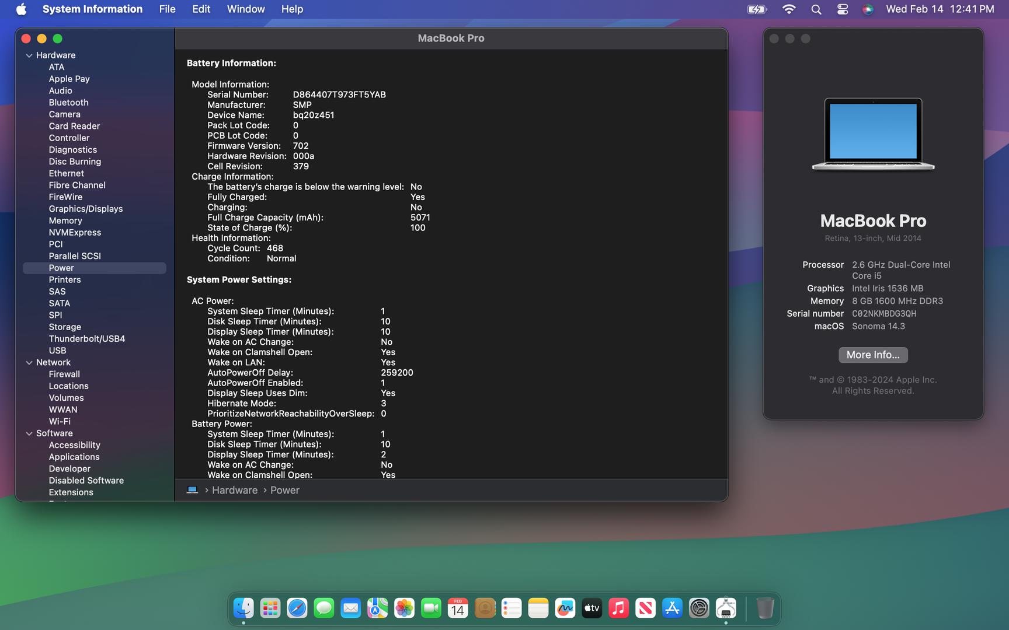Click the battery charging status icon
Image resolution: width=1009 pixels, height=630 pixels.
coord(757,9)
